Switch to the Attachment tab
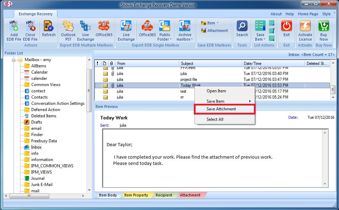Viewport: 339px width, 210px height. click(x=190, y=195)
